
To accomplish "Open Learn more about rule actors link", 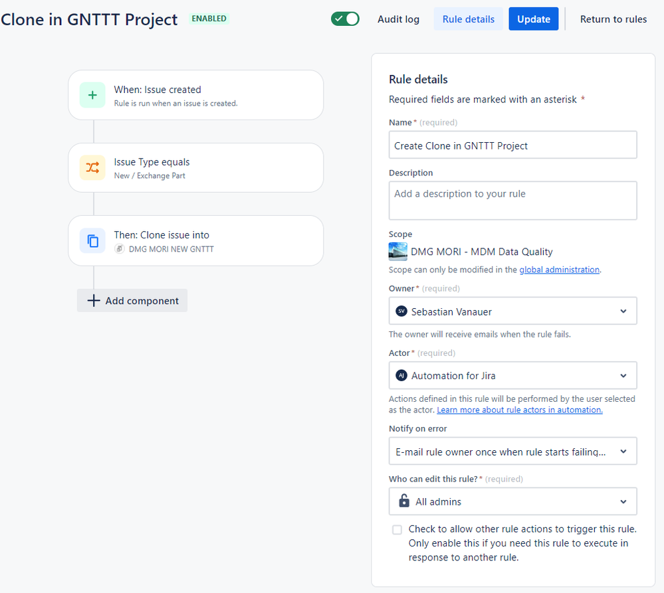I will click(x=520, y=410).
